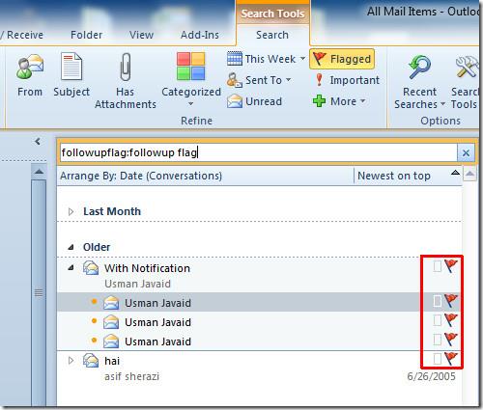The width and height of the screenshot is (483, 410).
Task: Click into the followupflag search field
Action: click(x=259, y=152)
